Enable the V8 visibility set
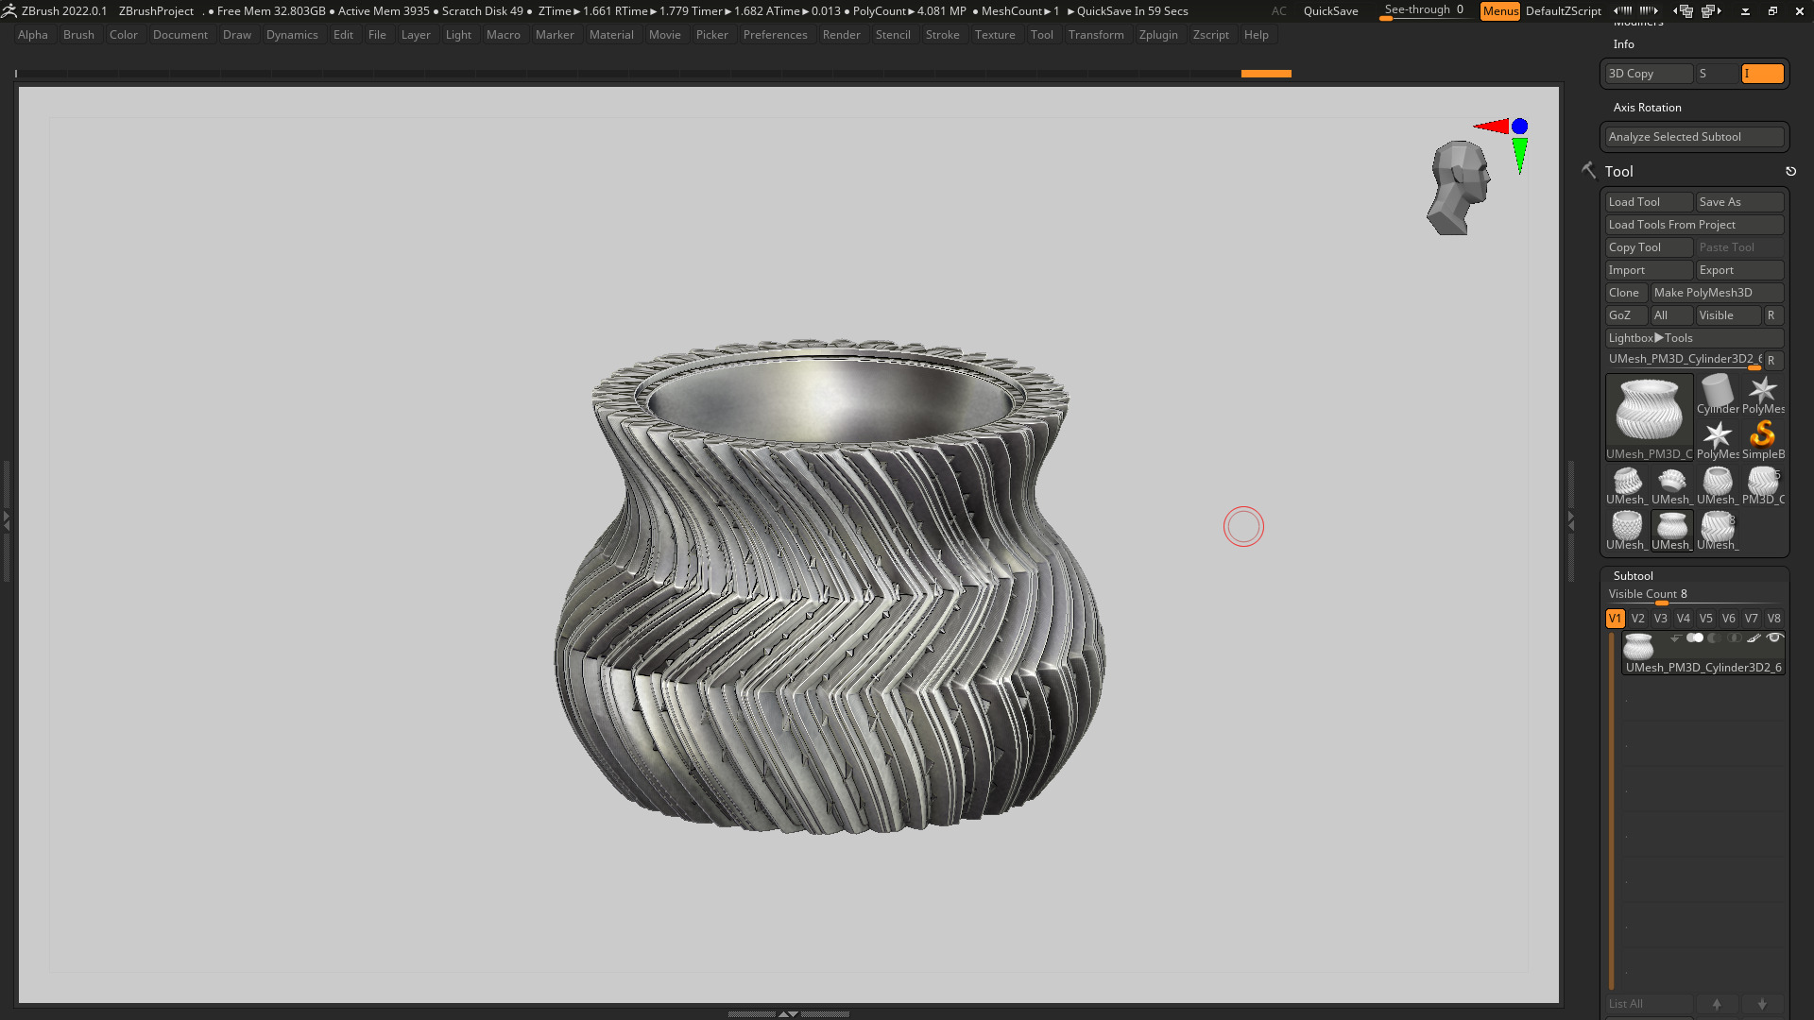1814x1020 pixels. click(x=1774, y=619)
